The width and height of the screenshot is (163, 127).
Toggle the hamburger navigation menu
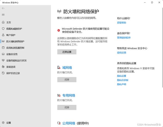coord(3,15)
